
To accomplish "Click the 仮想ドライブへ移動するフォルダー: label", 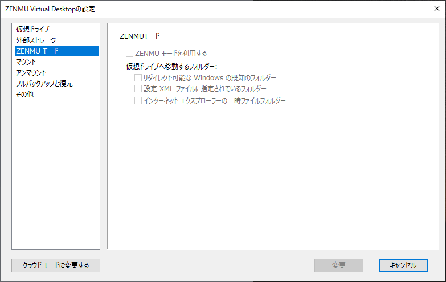I will click(171, 66).
